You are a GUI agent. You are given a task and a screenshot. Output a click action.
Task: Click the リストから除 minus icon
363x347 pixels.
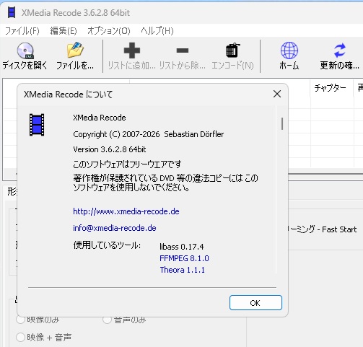183,50
